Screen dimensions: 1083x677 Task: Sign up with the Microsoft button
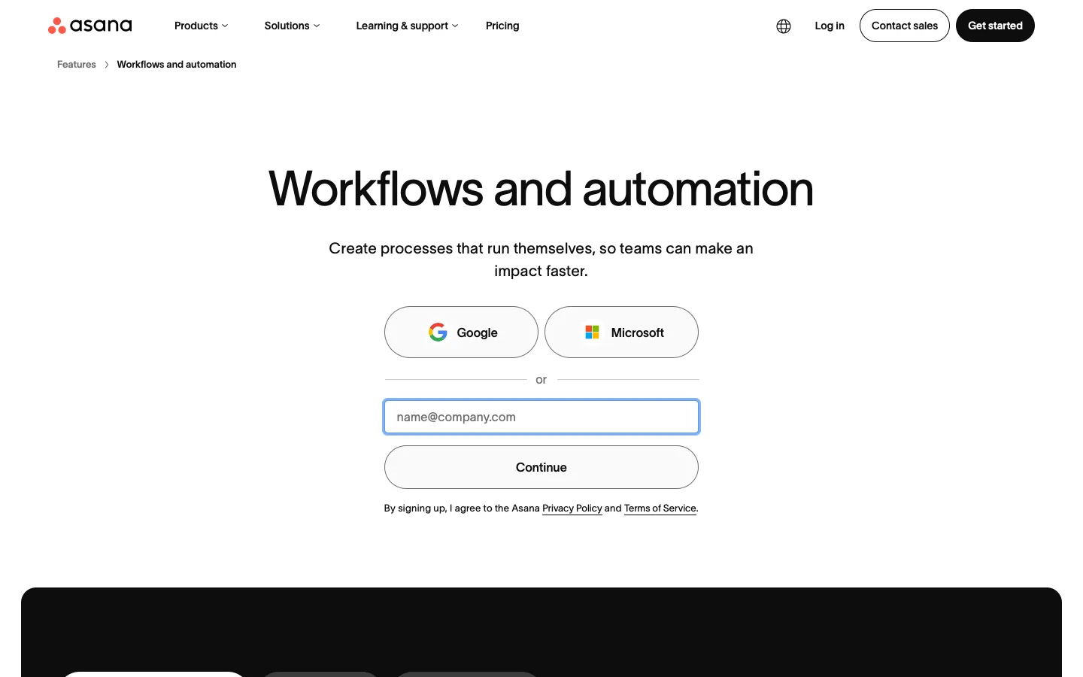pos(621,332)
